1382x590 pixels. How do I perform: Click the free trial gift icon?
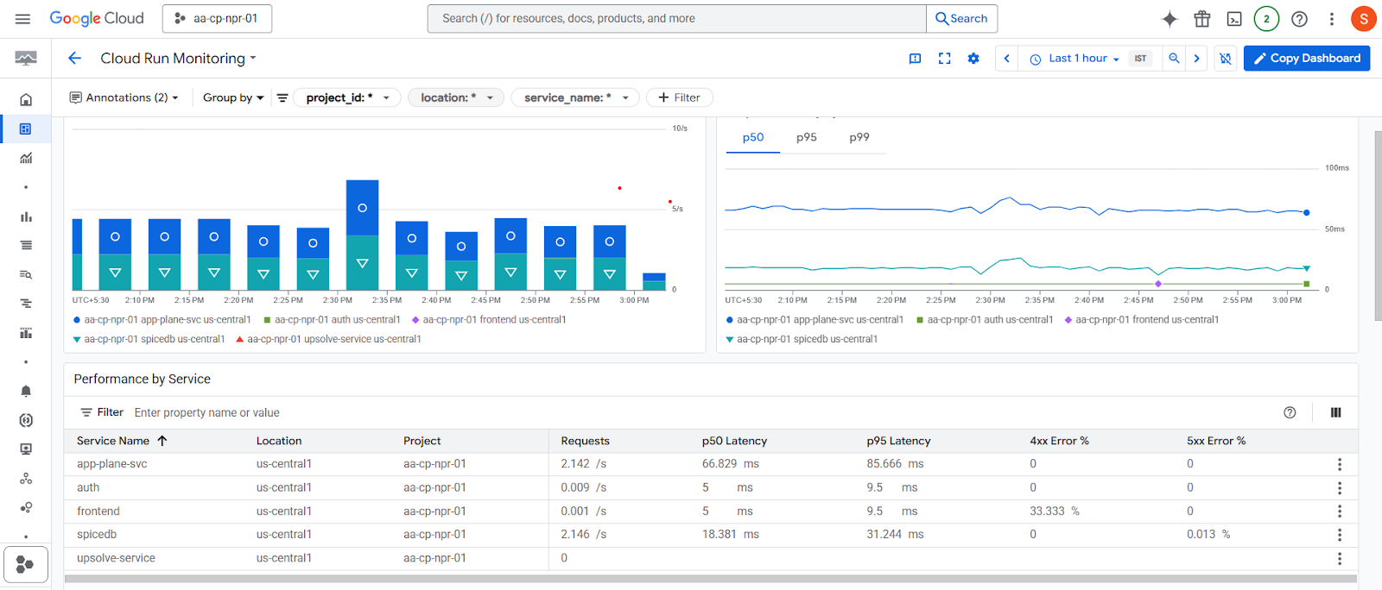1202,19
